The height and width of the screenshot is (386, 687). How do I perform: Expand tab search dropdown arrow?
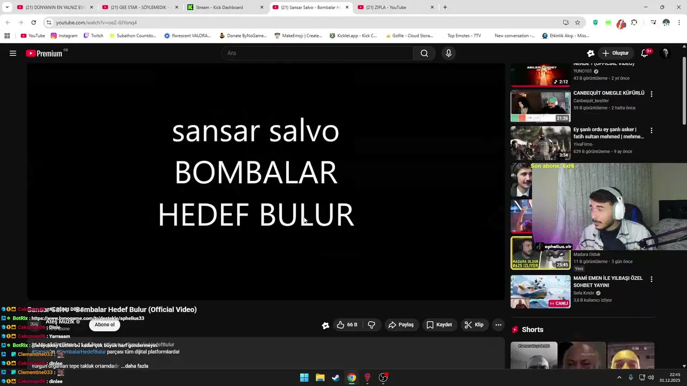7,8
